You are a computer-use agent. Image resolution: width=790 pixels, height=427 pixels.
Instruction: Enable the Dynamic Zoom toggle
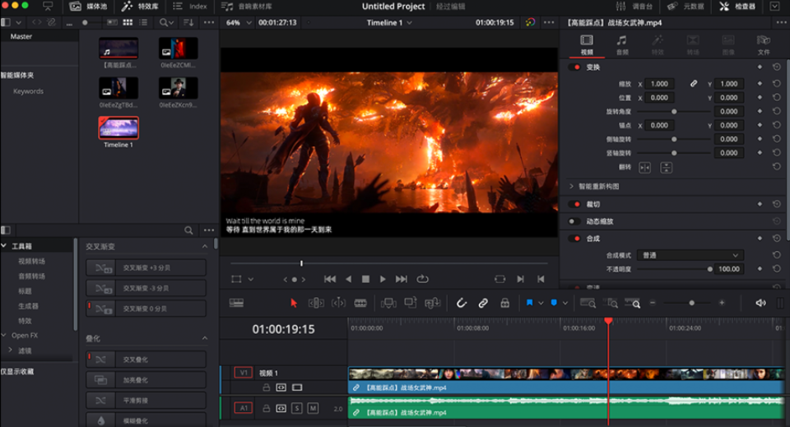[x=574, y=221]
